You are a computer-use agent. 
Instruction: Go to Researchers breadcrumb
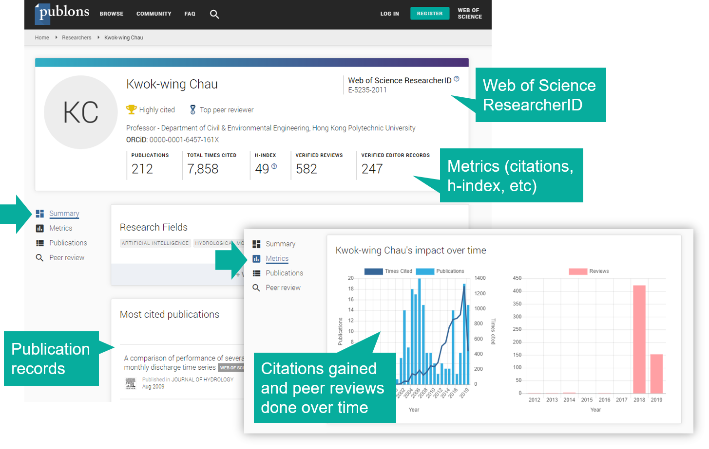[x=77, y=37]
